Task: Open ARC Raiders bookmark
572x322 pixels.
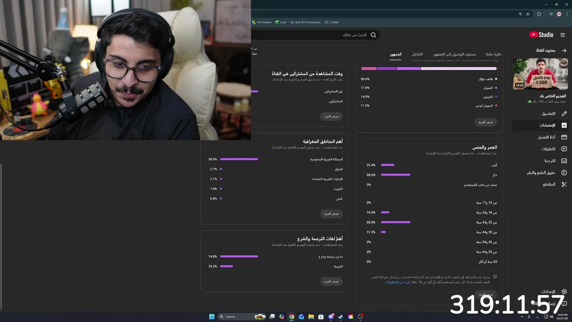Action: (x=262, y=22)
